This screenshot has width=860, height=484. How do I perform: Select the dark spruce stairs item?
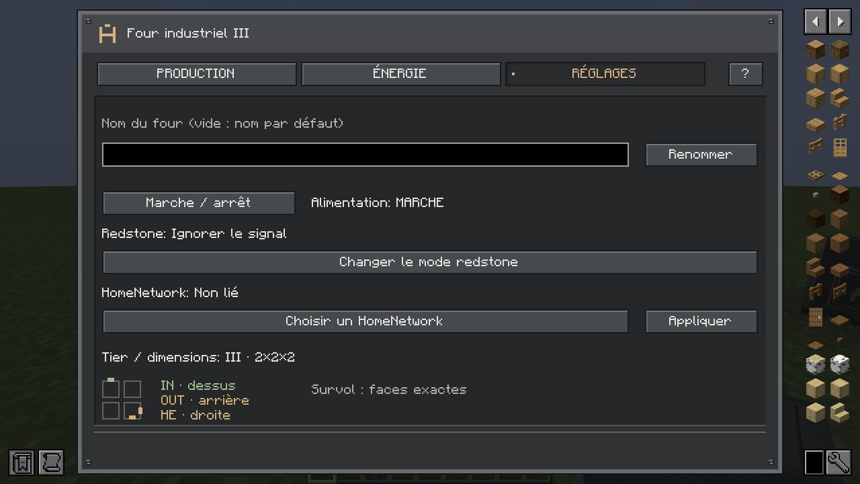pyautogui.click(x=815, y=268)
